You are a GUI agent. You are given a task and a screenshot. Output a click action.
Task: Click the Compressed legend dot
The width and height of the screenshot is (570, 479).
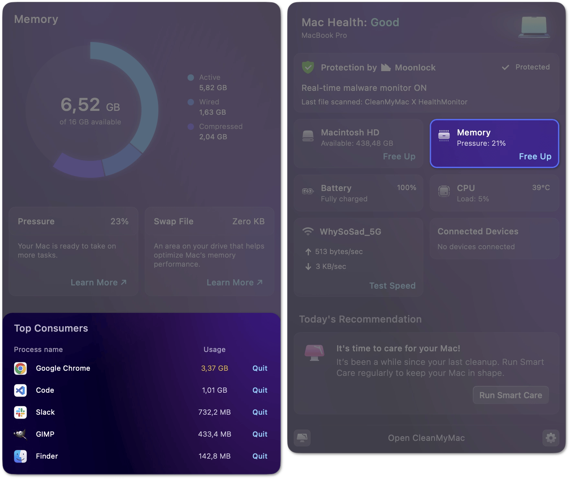coord(191,127)
